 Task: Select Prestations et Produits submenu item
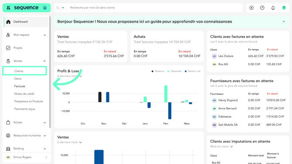[x=28, y=101]
